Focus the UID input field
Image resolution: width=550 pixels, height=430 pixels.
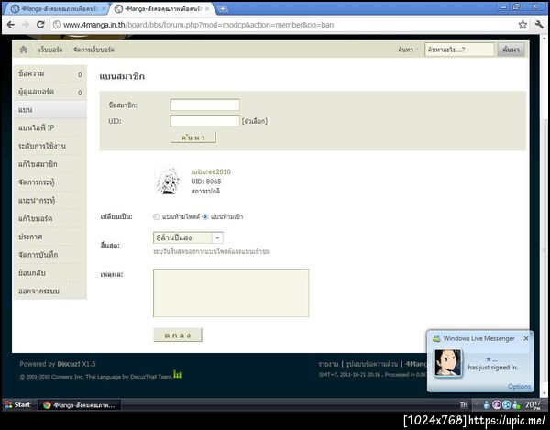[204, 121]
